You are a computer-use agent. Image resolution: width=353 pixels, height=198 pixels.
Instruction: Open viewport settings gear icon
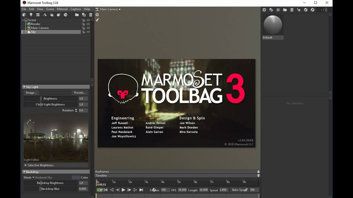97,15
